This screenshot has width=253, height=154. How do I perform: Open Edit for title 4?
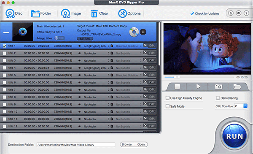pyautogui.click(x=150, y=68)
